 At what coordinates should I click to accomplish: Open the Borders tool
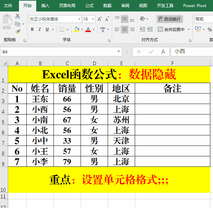click(x=62, y=29)
